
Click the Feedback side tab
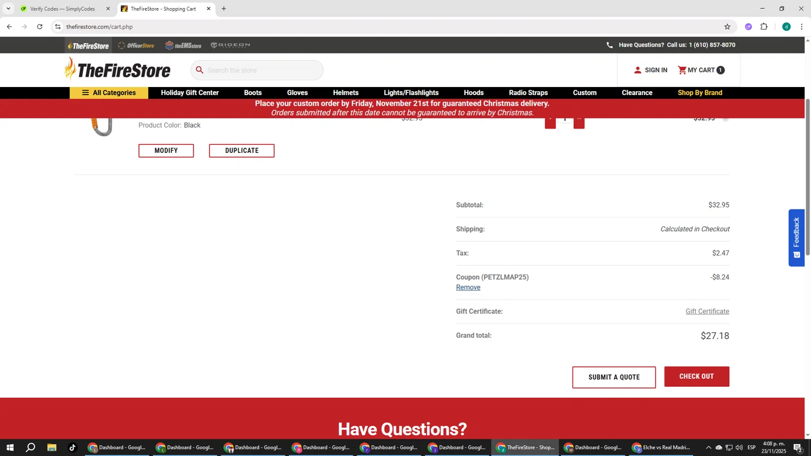[796, 238]
